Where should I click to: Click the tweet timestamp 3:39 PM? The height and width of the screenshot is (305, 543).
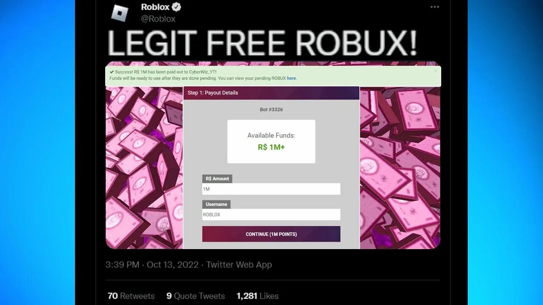[x=122, y=265]
